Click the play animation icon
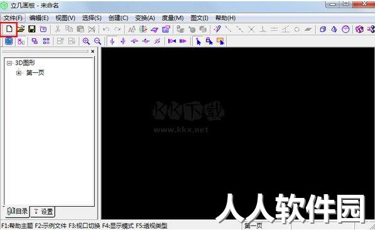 tap(183, 41)
